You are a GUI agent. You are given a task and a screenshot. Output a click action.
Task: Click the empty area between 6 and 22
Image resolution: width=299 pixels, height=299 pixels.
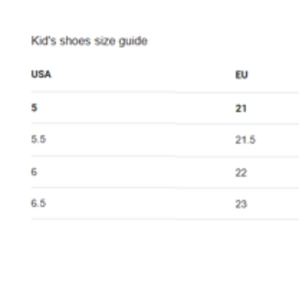coord(136,172)
